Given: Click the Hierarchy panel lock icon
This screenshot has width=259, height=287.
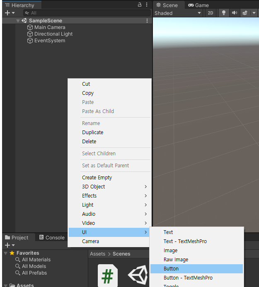Looking at the screenshot, I should tap(140, 5).
